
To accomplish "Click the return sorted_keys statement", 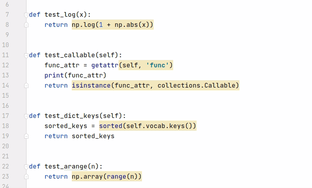I will (80, 136).
